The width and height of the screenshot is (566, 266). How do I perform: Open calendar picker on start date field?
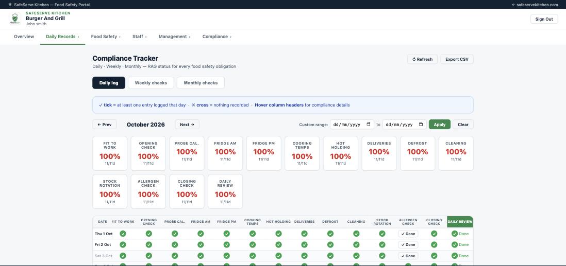click(369, 125)
